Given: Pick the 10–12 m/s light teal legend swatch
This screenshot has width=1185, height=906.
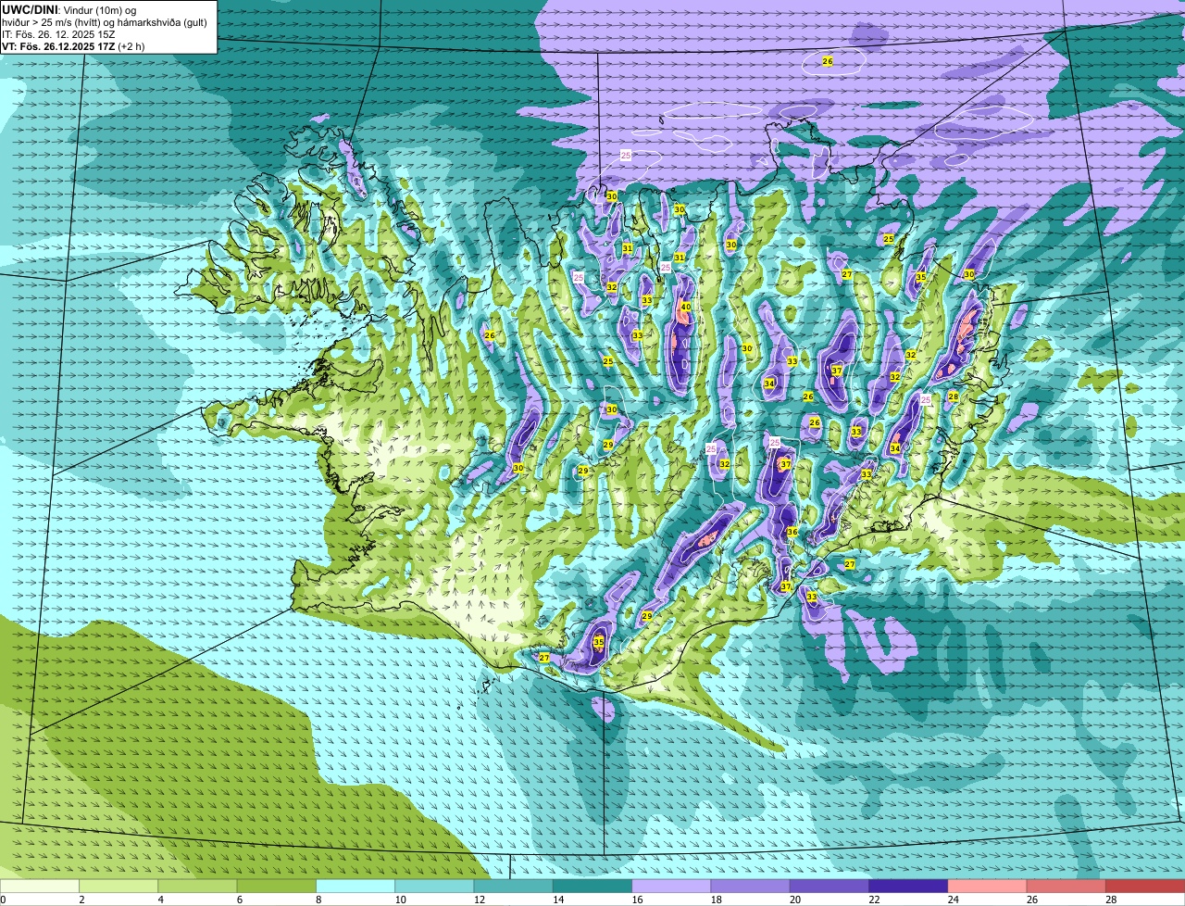Looking at the screenshot, I should coord(434,886).
